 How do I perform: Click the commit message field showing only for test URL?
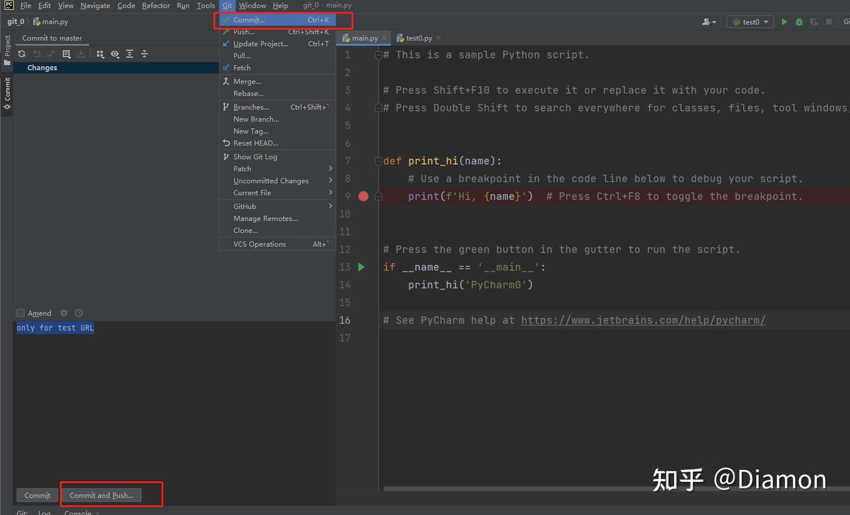point(55,327)
